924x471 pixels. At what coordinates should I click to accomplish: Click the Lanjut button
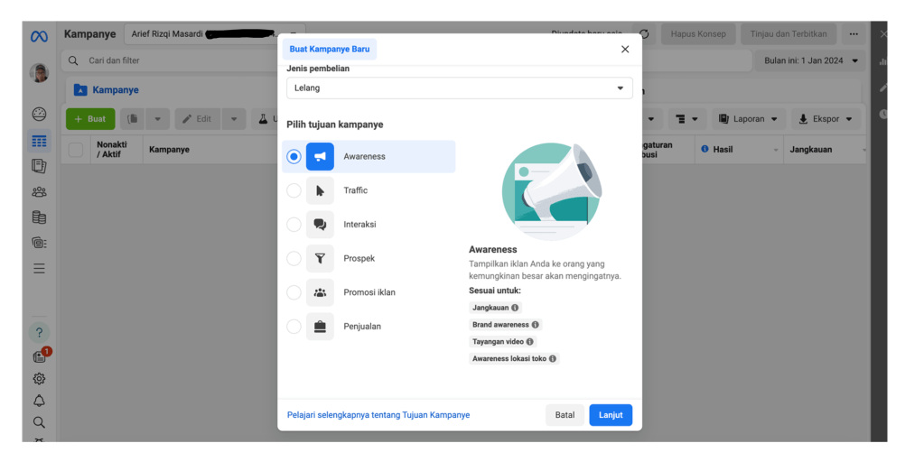[x=611, y=415]
